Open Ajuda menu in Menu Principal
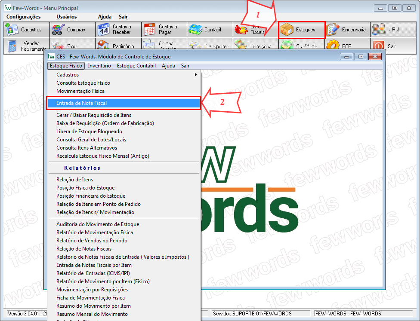 click(x=105, y=17)
